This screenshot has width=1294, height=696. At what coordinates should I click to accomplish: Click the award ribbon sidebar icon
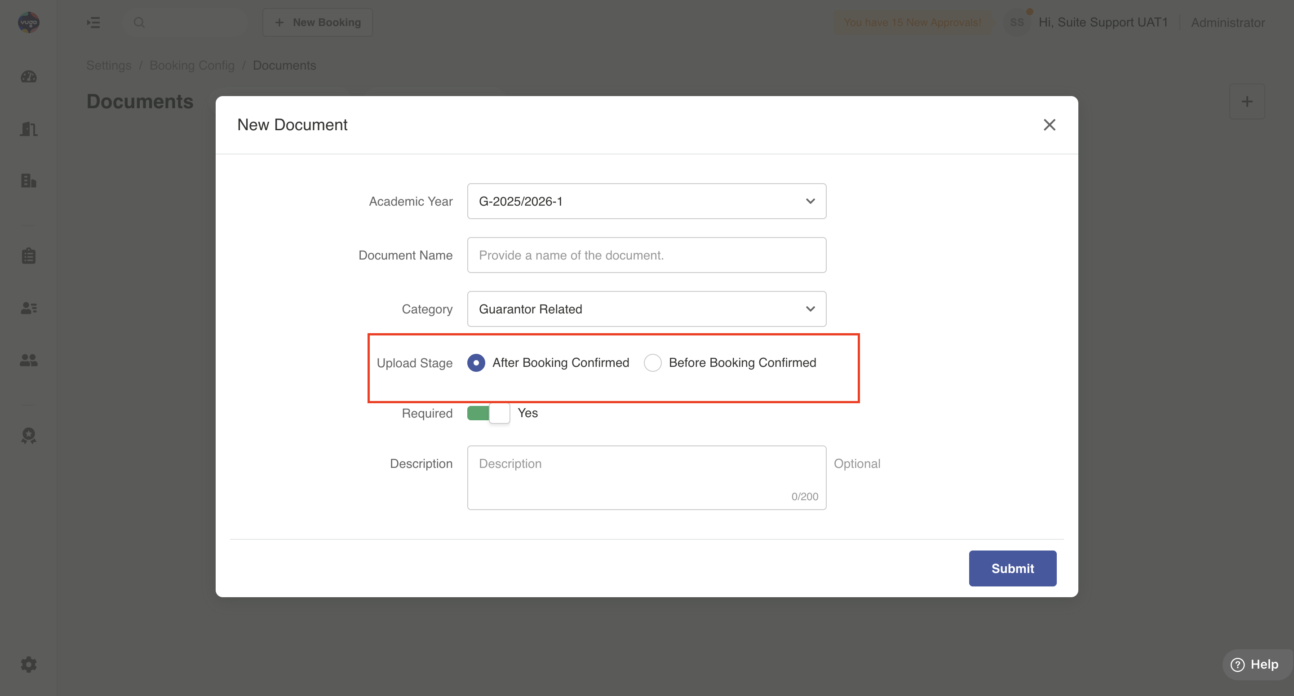click(x=29, y=436)
